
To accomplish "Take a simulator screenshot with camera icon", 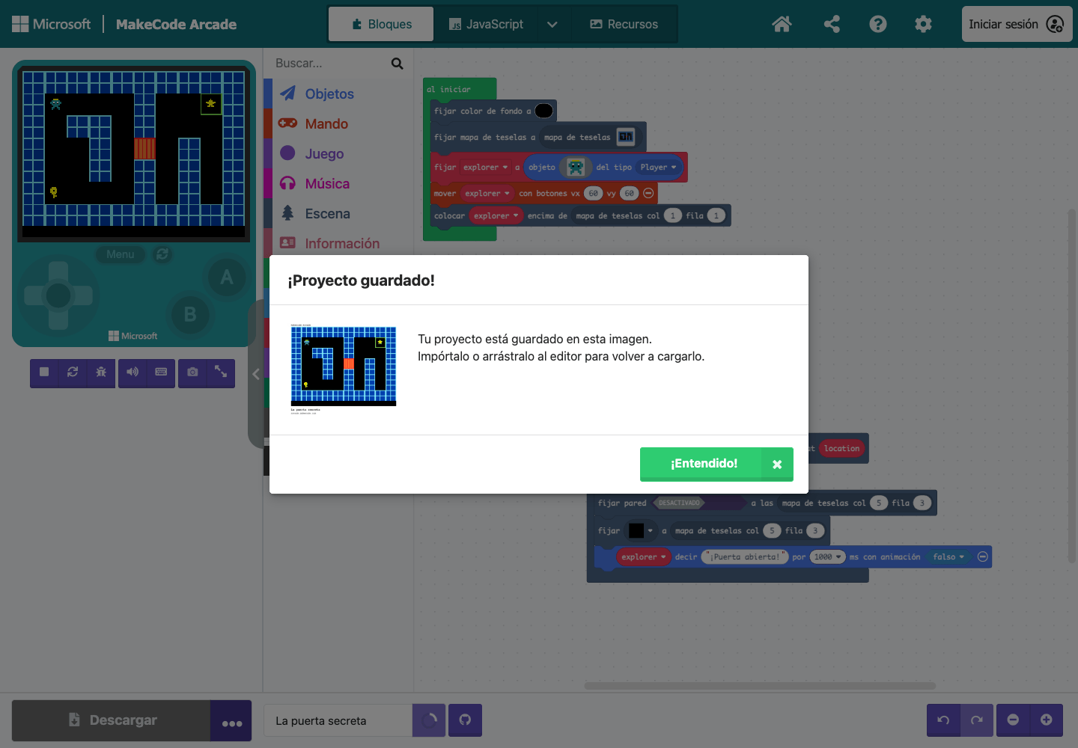I will tap(192, 372).
